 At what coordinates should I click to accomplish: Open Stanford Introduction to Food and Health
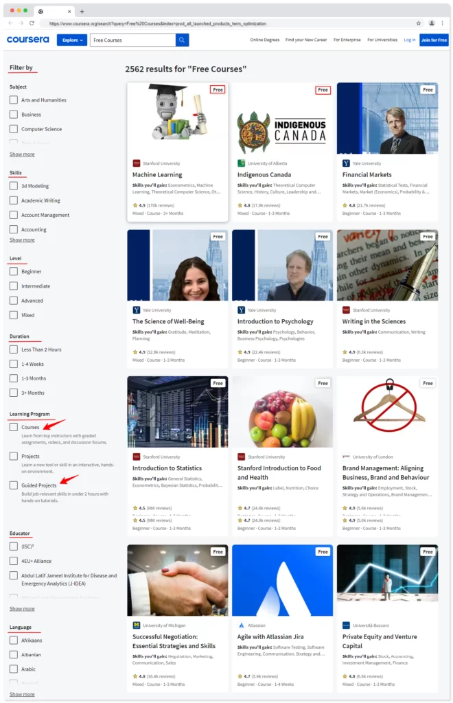[279, 472]
